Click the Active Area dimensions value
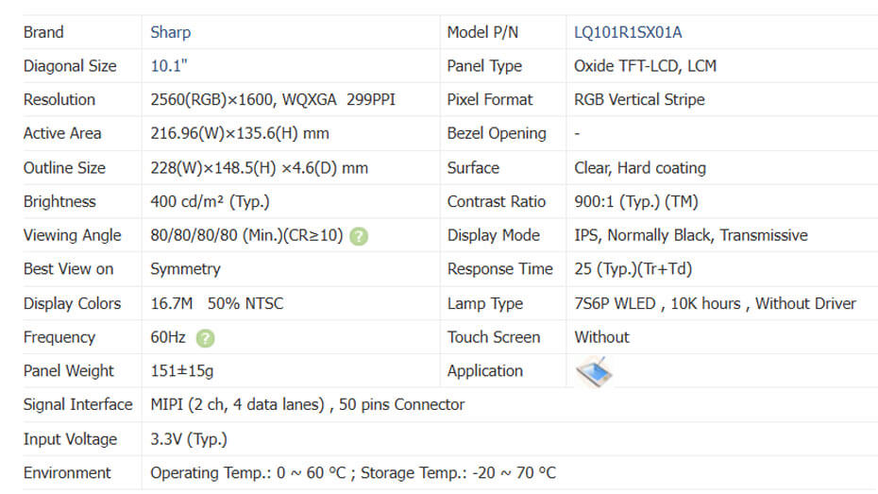 tap(240, 133)
